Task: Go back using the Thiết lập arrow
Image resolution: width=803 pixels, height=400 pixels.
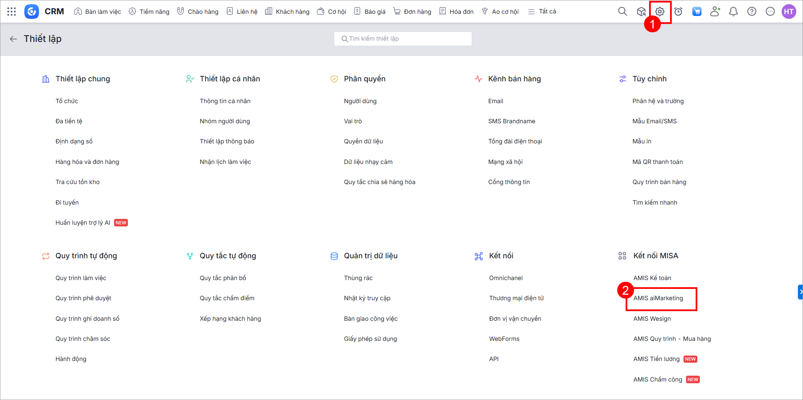Action: tap(13, 39)
